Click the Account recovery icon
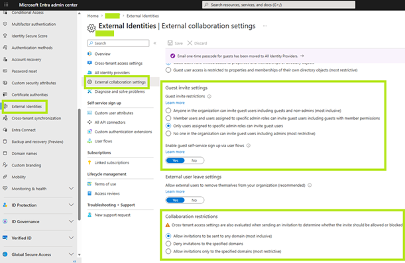Image resolution: width=405 pixels, height=263 pixels. [5, 60]
